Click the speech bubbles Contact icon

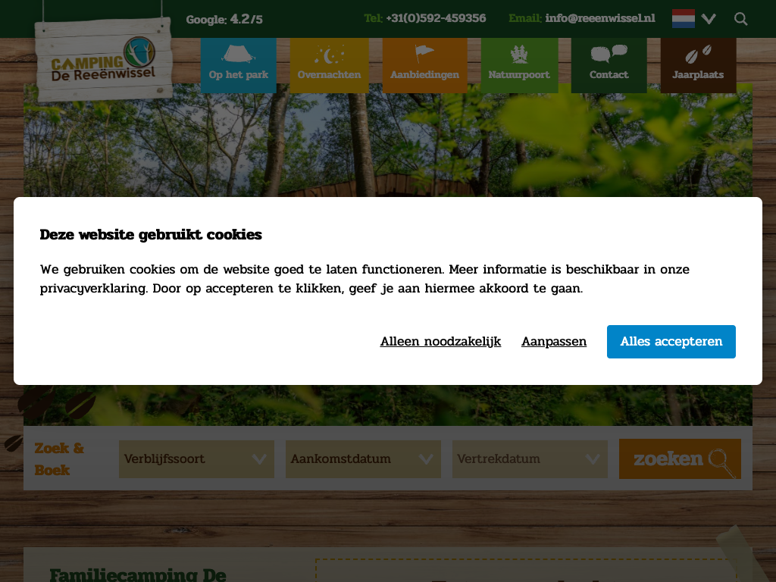[x=609, y=54]
